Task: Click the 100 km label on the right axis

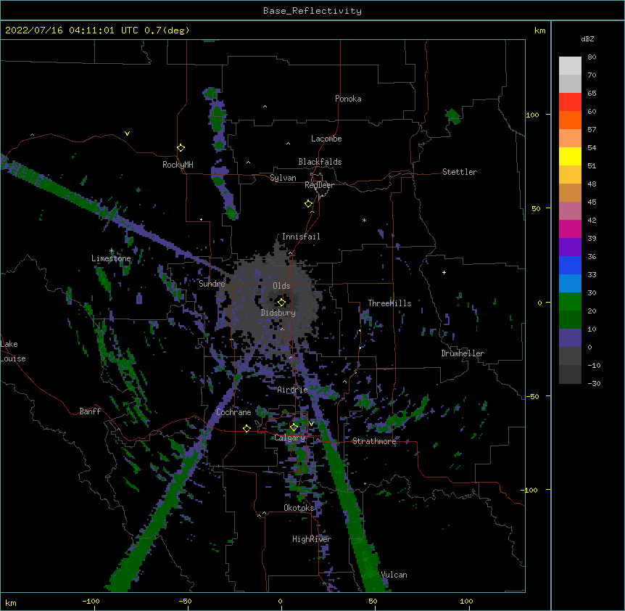Action: point(532,115)
